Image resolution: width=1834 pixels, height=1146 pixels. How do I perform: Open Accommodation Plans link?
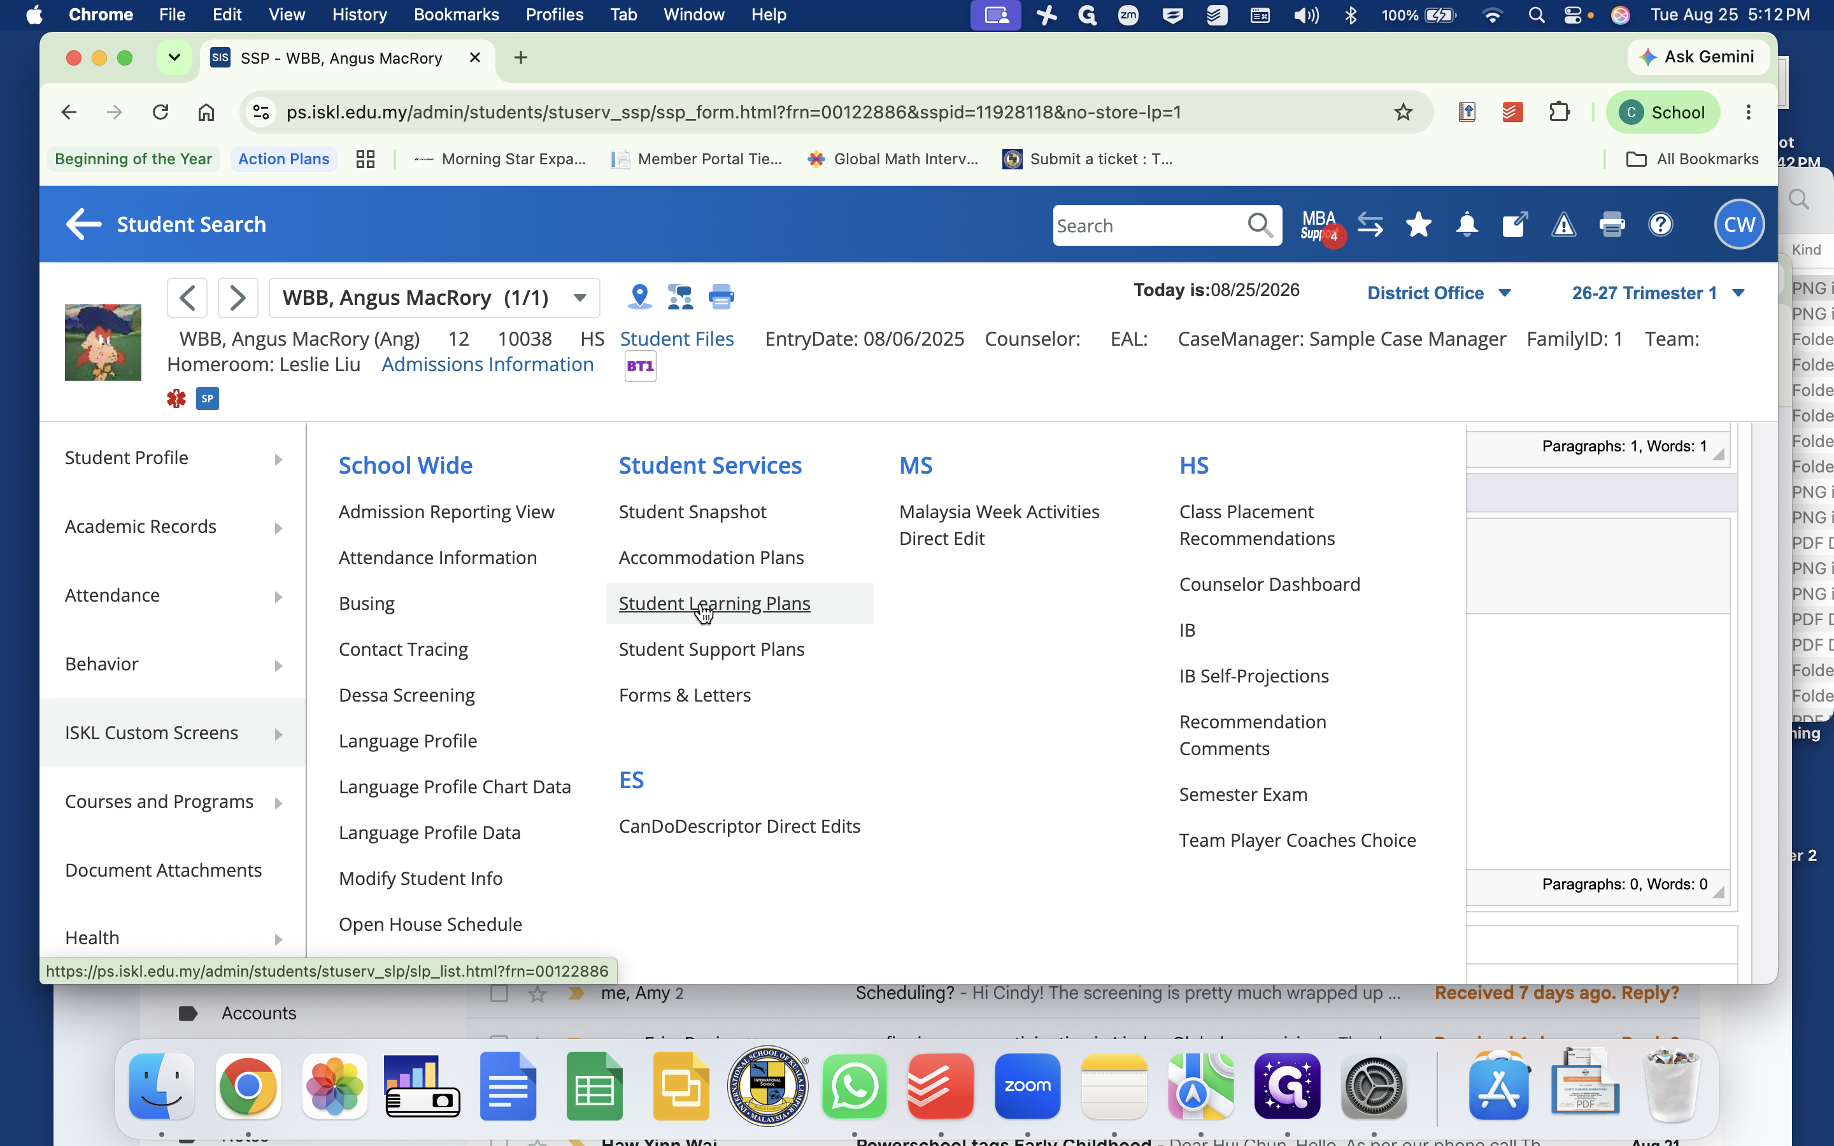(x=711, y=558)
